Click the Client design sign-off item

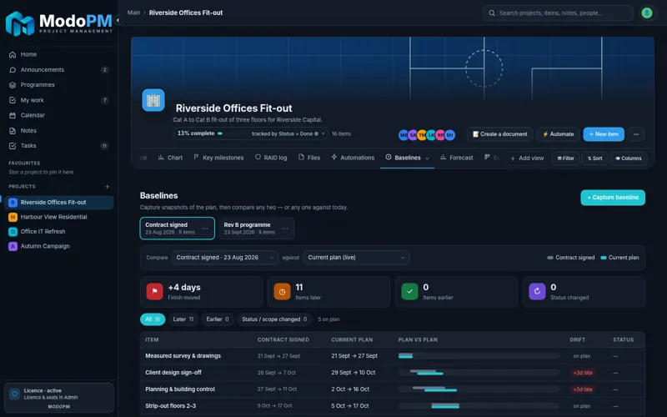173,372
